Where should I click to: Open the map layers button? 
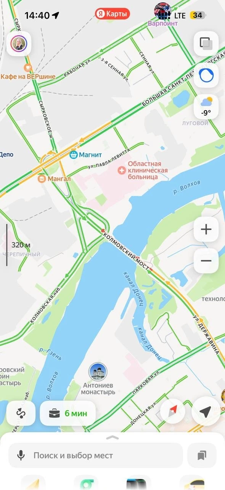(x=206, y=44)
